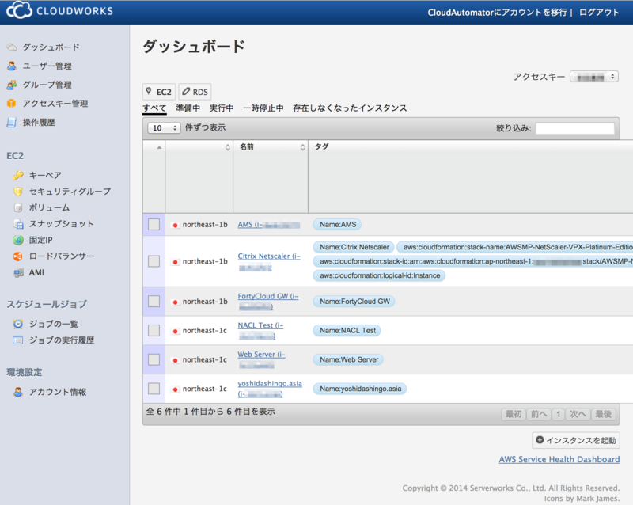
Task: Open the AWS Service Health Dashboard link
Action: [x=559, y=459]
